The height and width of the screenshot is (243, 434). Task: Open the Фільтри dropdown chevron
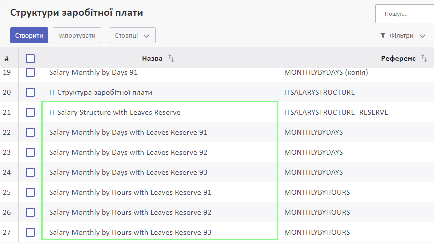point(422,36)
